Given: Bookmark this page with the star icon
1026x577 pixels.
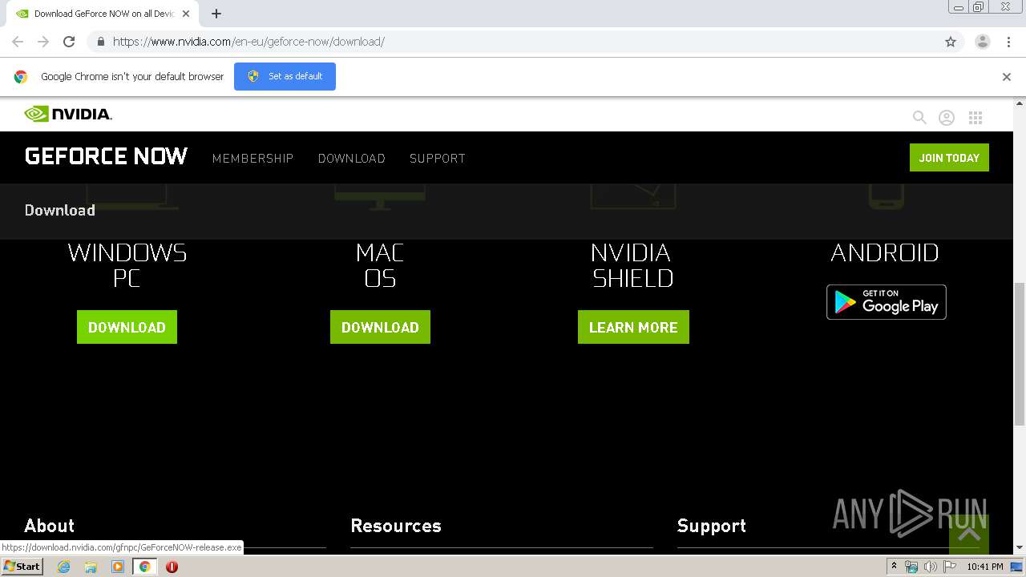Looking at the screenshot, I should [x=951, y=42].
